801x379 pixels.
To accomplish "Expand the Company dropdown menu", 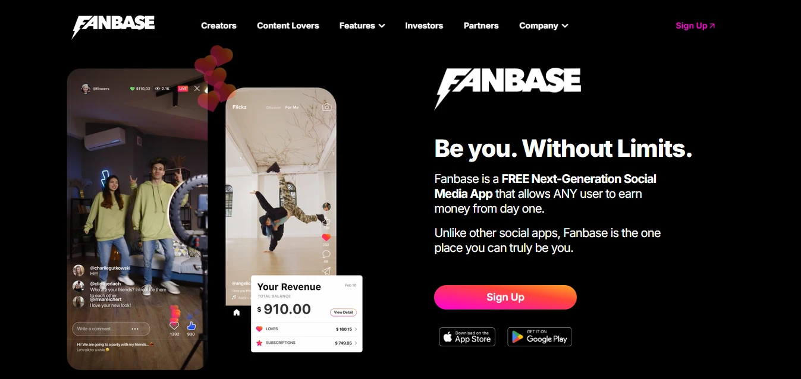I will click(x=544, y=26).
